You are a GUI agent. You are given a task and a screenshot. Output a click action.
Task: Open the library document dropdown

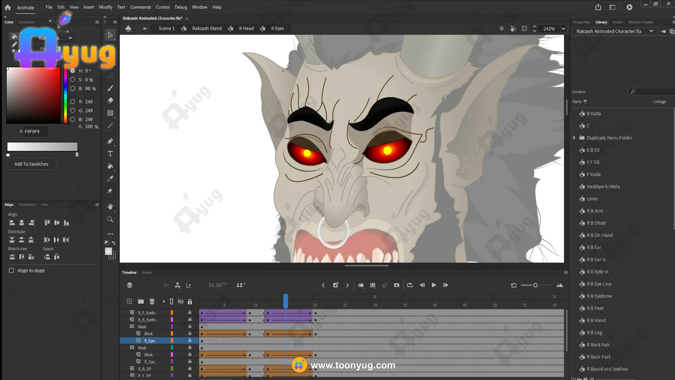(x=651, y=31)
